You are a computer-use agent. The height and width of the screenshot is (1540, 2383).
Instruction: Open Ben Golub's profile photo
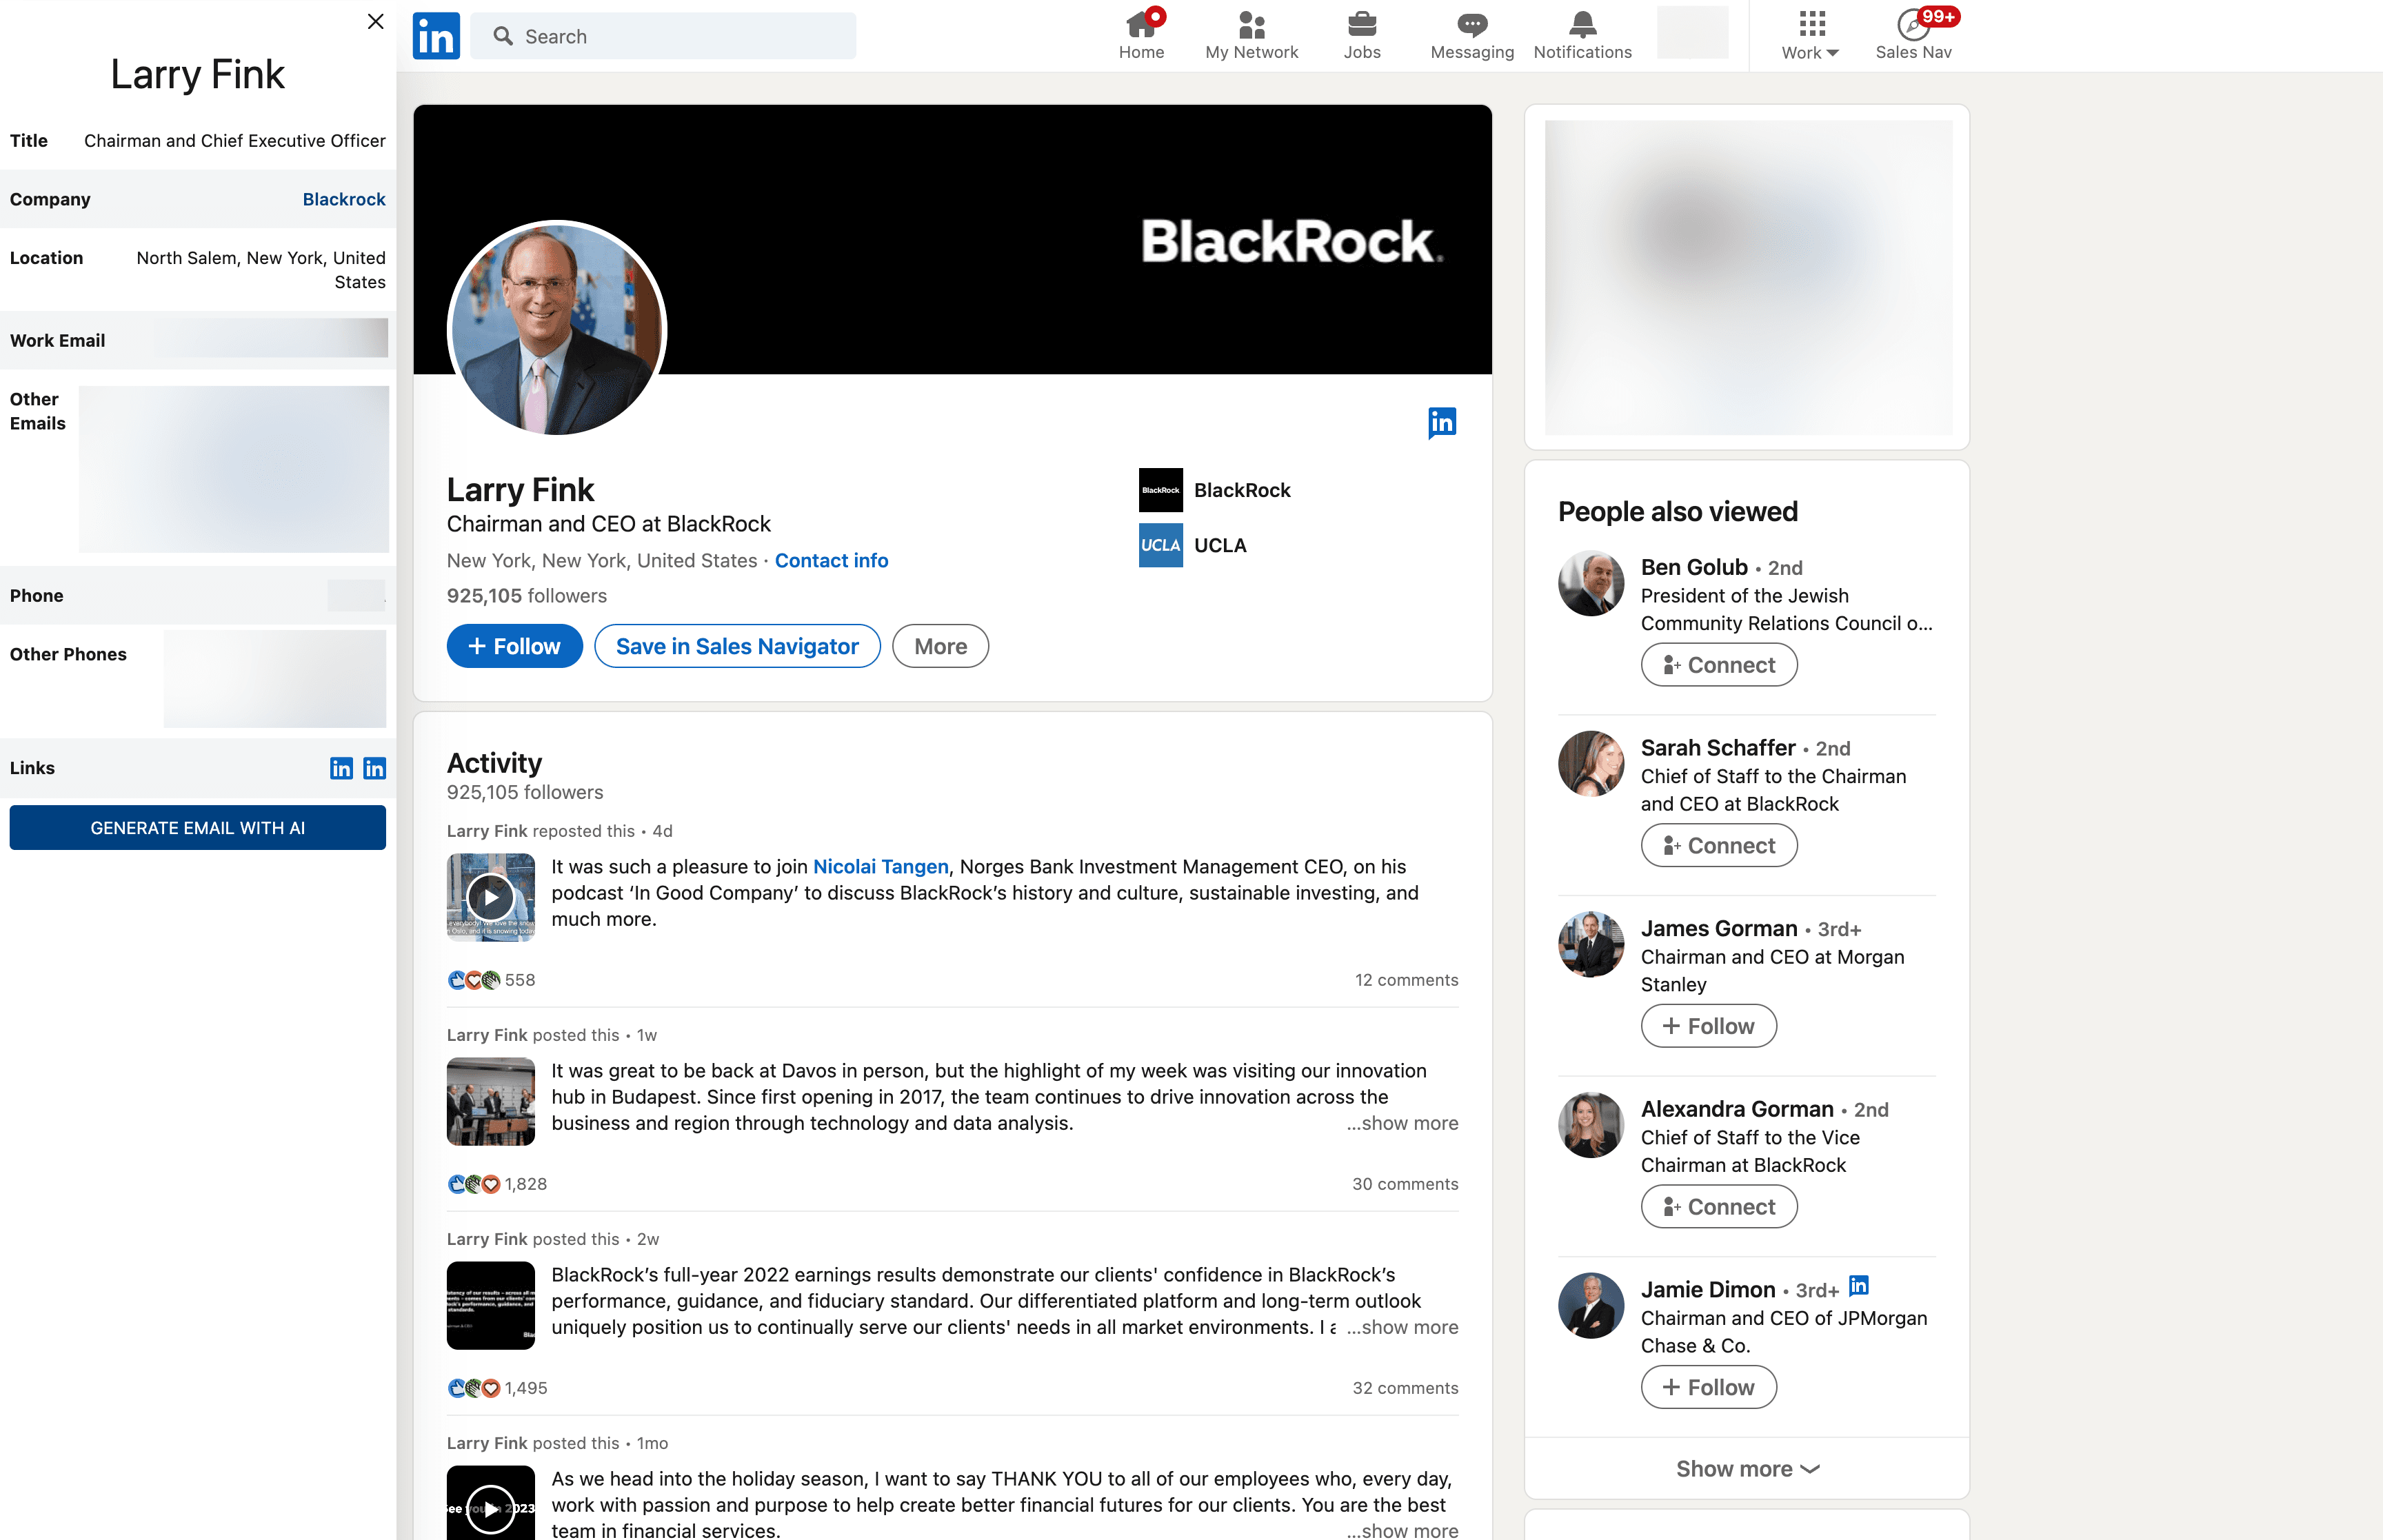pos(1591,583)
